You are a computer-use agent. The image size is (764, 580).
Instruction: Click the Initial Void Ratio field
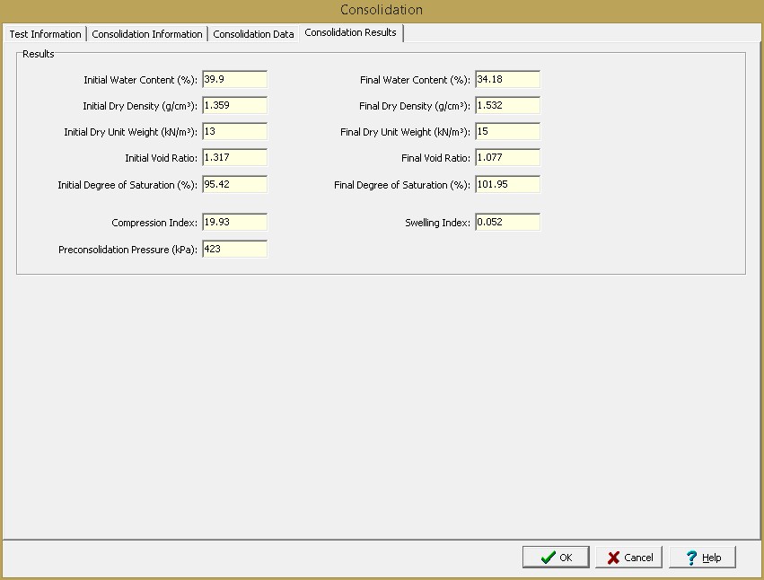pos(235,157)
